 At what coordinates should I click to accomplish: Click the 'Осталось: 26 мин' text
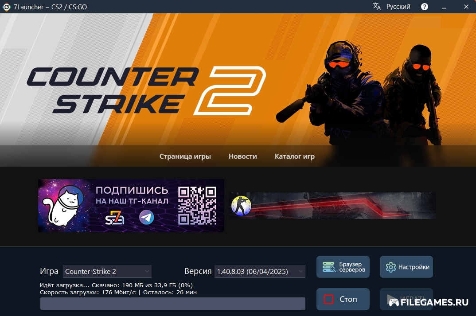[x=170, y=293]
